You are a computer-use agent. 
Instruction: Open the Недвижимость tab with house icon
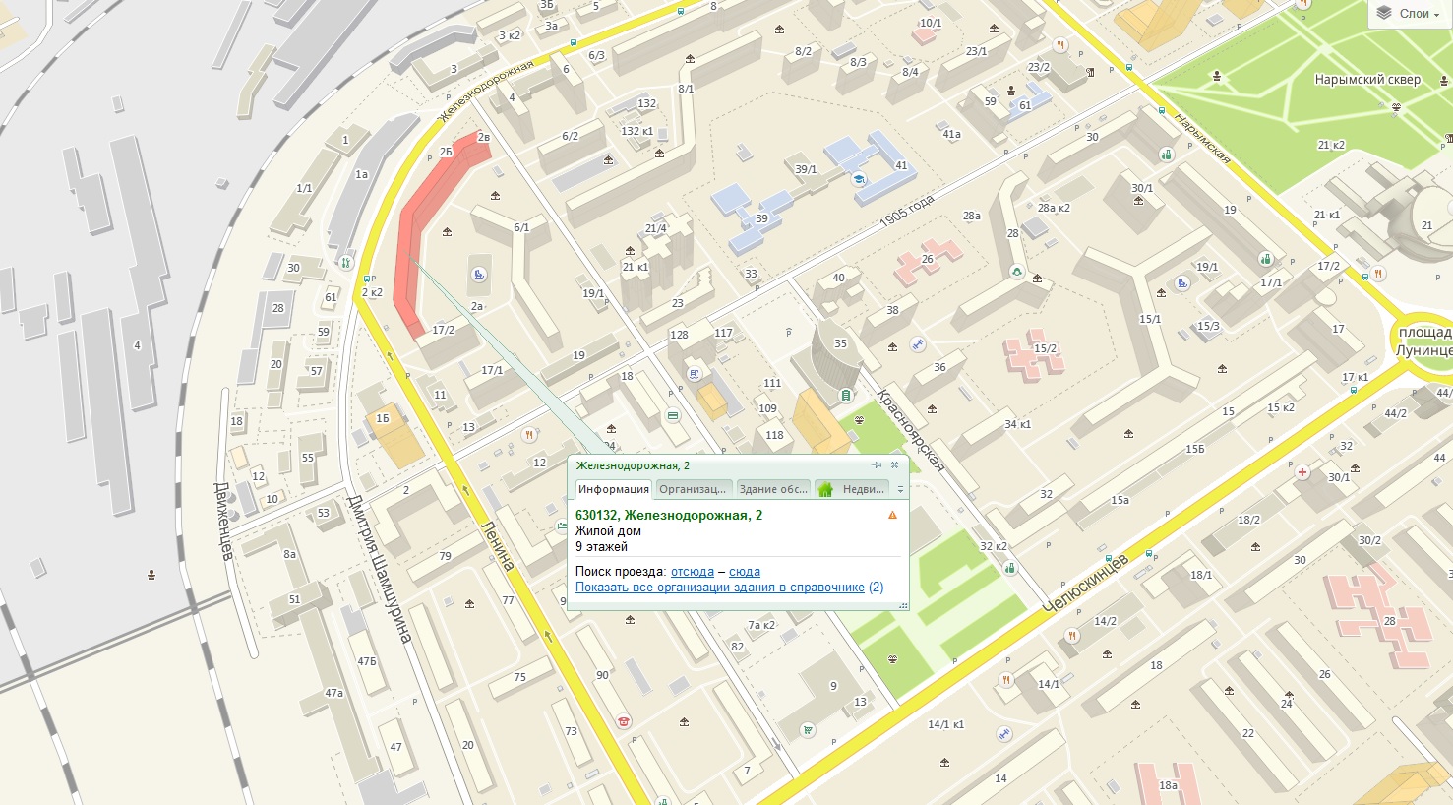tap(852, 489)
